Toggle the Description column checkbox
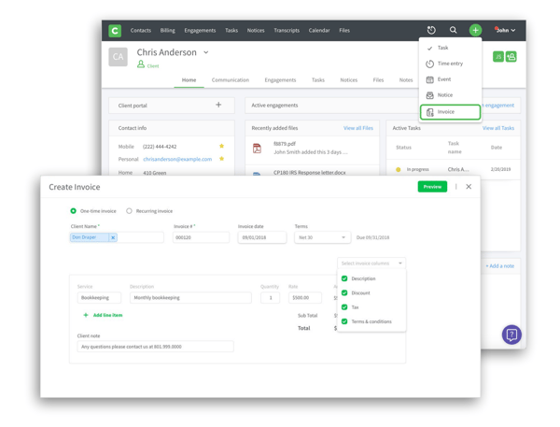The height and width of the screenshot is (427, 560). coord(344,278)
